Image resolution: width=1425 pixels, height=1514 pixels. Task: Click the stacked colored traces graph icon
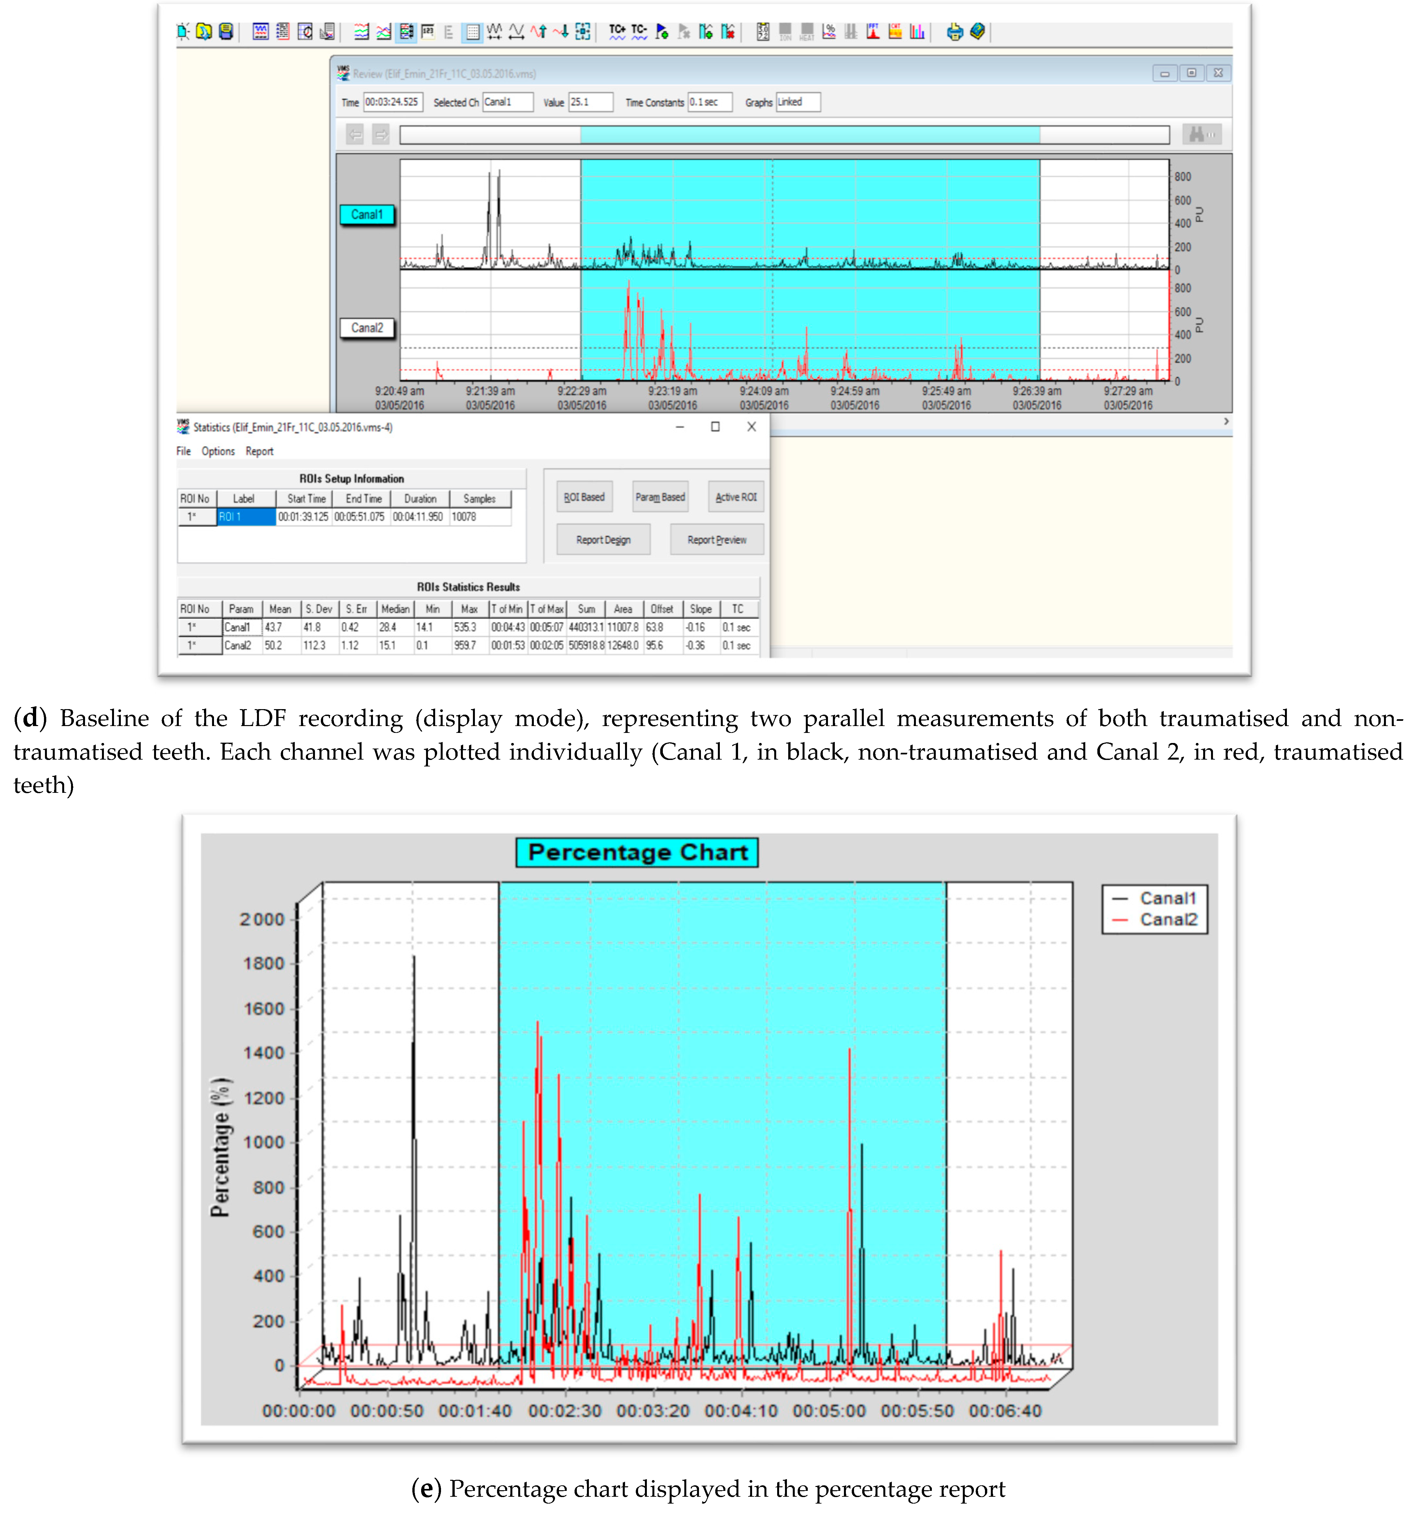tap(362, 31)
